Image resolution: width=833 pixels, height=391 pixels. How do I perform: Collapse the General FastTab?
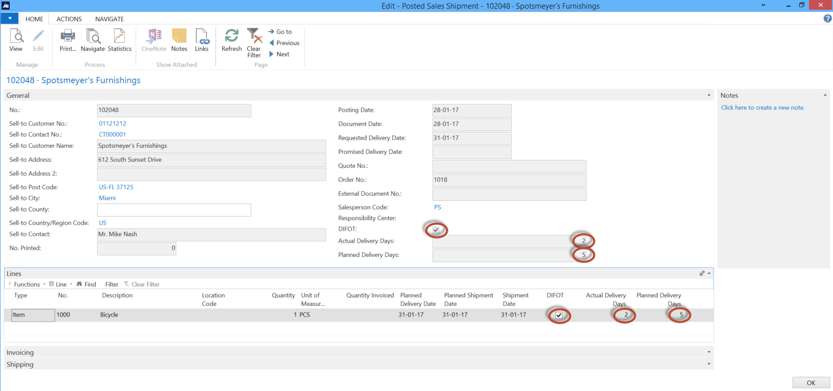pos(709,95)
